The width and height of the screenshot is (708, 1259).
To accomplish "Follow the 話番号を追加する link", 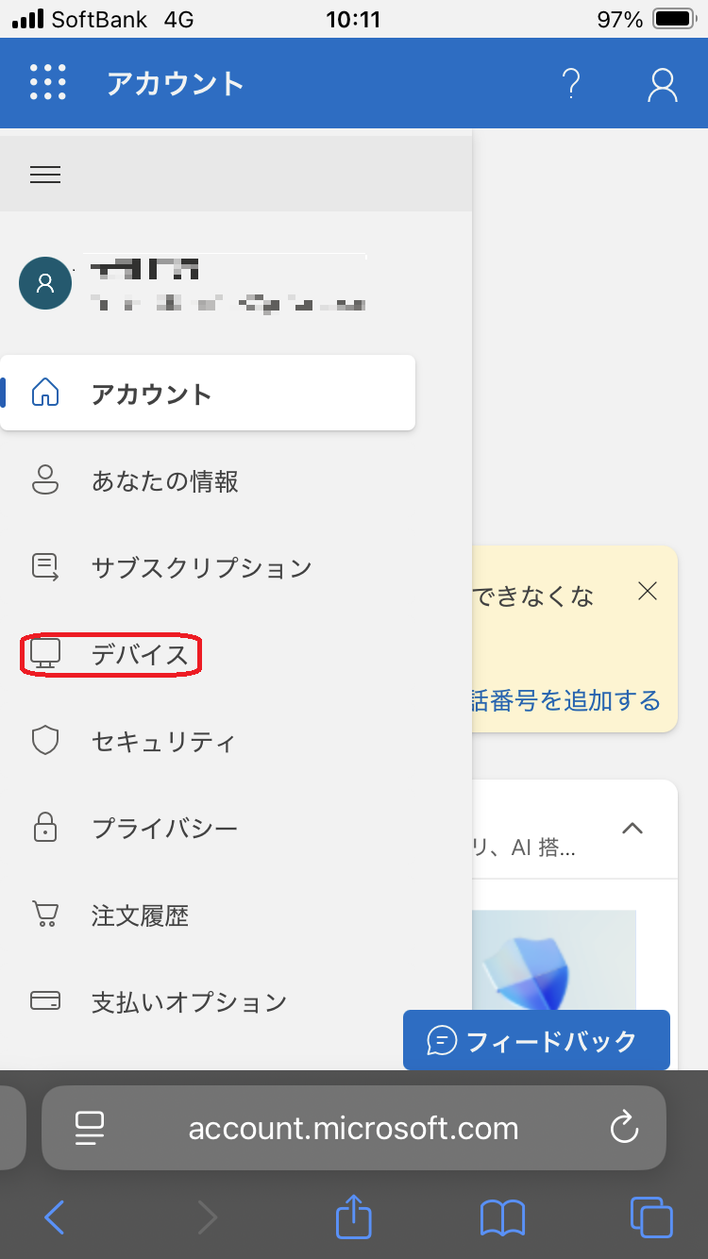I will tap(566, 700).
